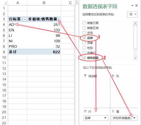The height and width of the screenshot is (125, 141).
Task: Open the task pane options arrow beside close
Action: coord(132,6)
